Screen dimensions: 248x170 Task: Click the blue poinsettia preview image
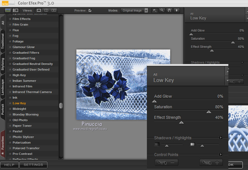pyautogui.click(x=112, y=85)
